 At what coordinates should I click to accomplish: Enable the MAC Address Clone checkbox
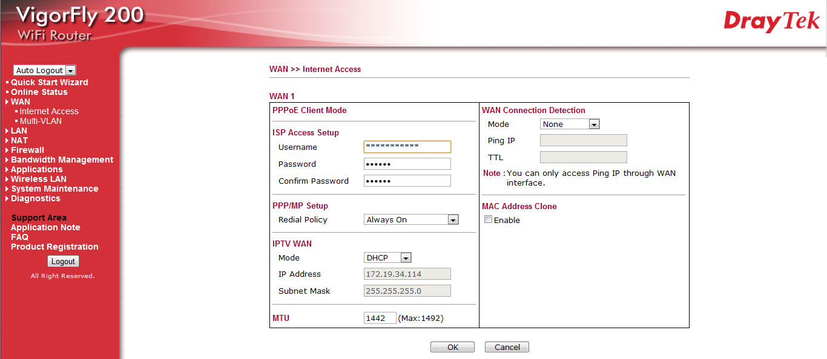coord(488,220)
